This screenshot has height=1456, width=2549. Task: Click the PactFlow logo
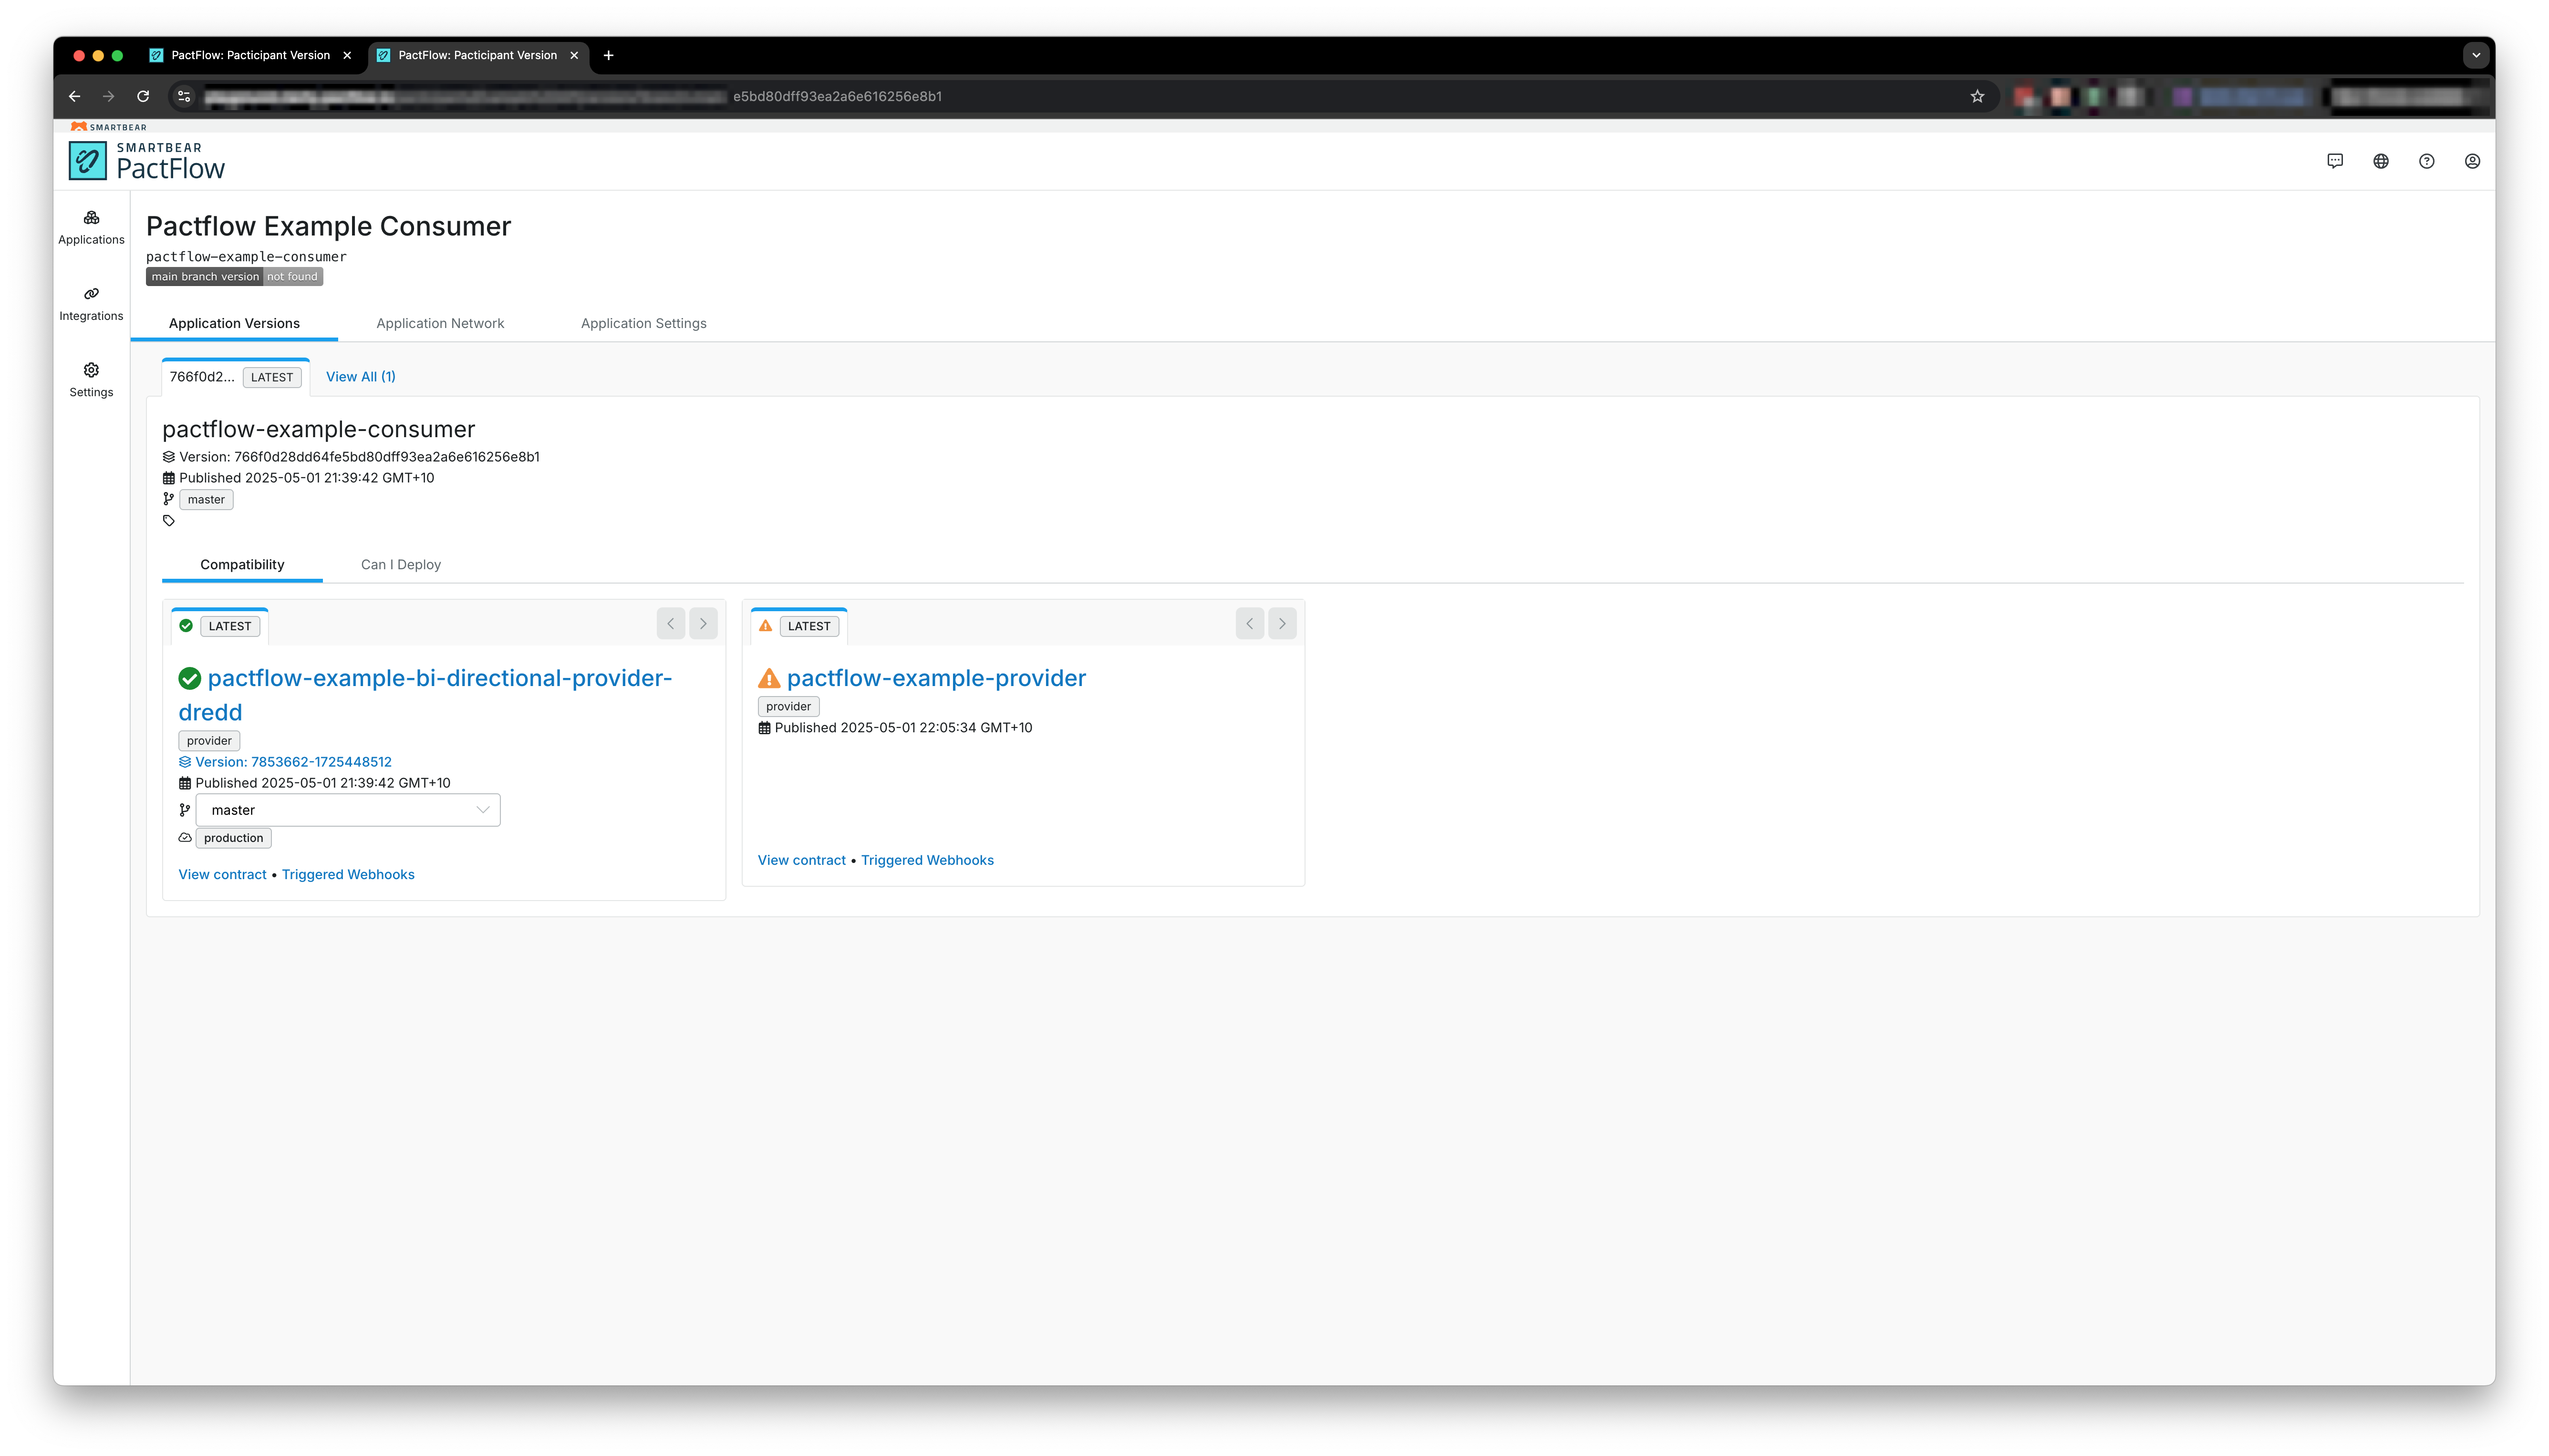(147, 161)
